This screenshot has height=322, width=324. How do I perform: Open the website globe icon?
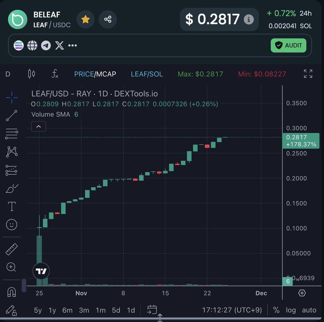32,45
